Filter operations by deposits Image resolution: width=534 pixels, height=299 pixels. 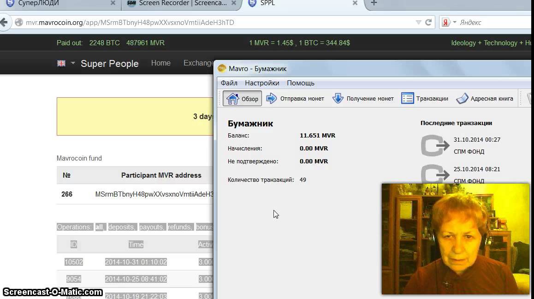[x=122, y=227]
